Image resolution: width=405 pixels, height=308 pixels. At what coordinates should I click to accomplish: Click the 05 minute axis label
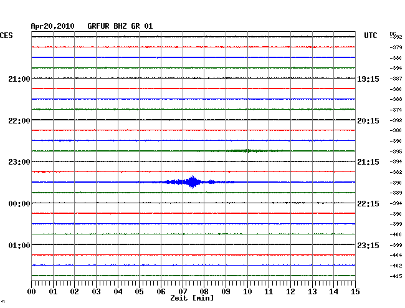click(x=139, y=292)
